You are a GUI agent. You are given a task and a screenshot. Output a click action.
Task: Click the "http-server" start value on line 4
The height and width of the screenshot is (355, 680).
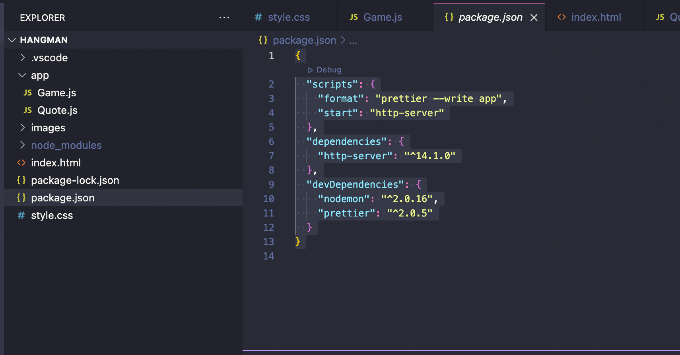coord(407,113)
